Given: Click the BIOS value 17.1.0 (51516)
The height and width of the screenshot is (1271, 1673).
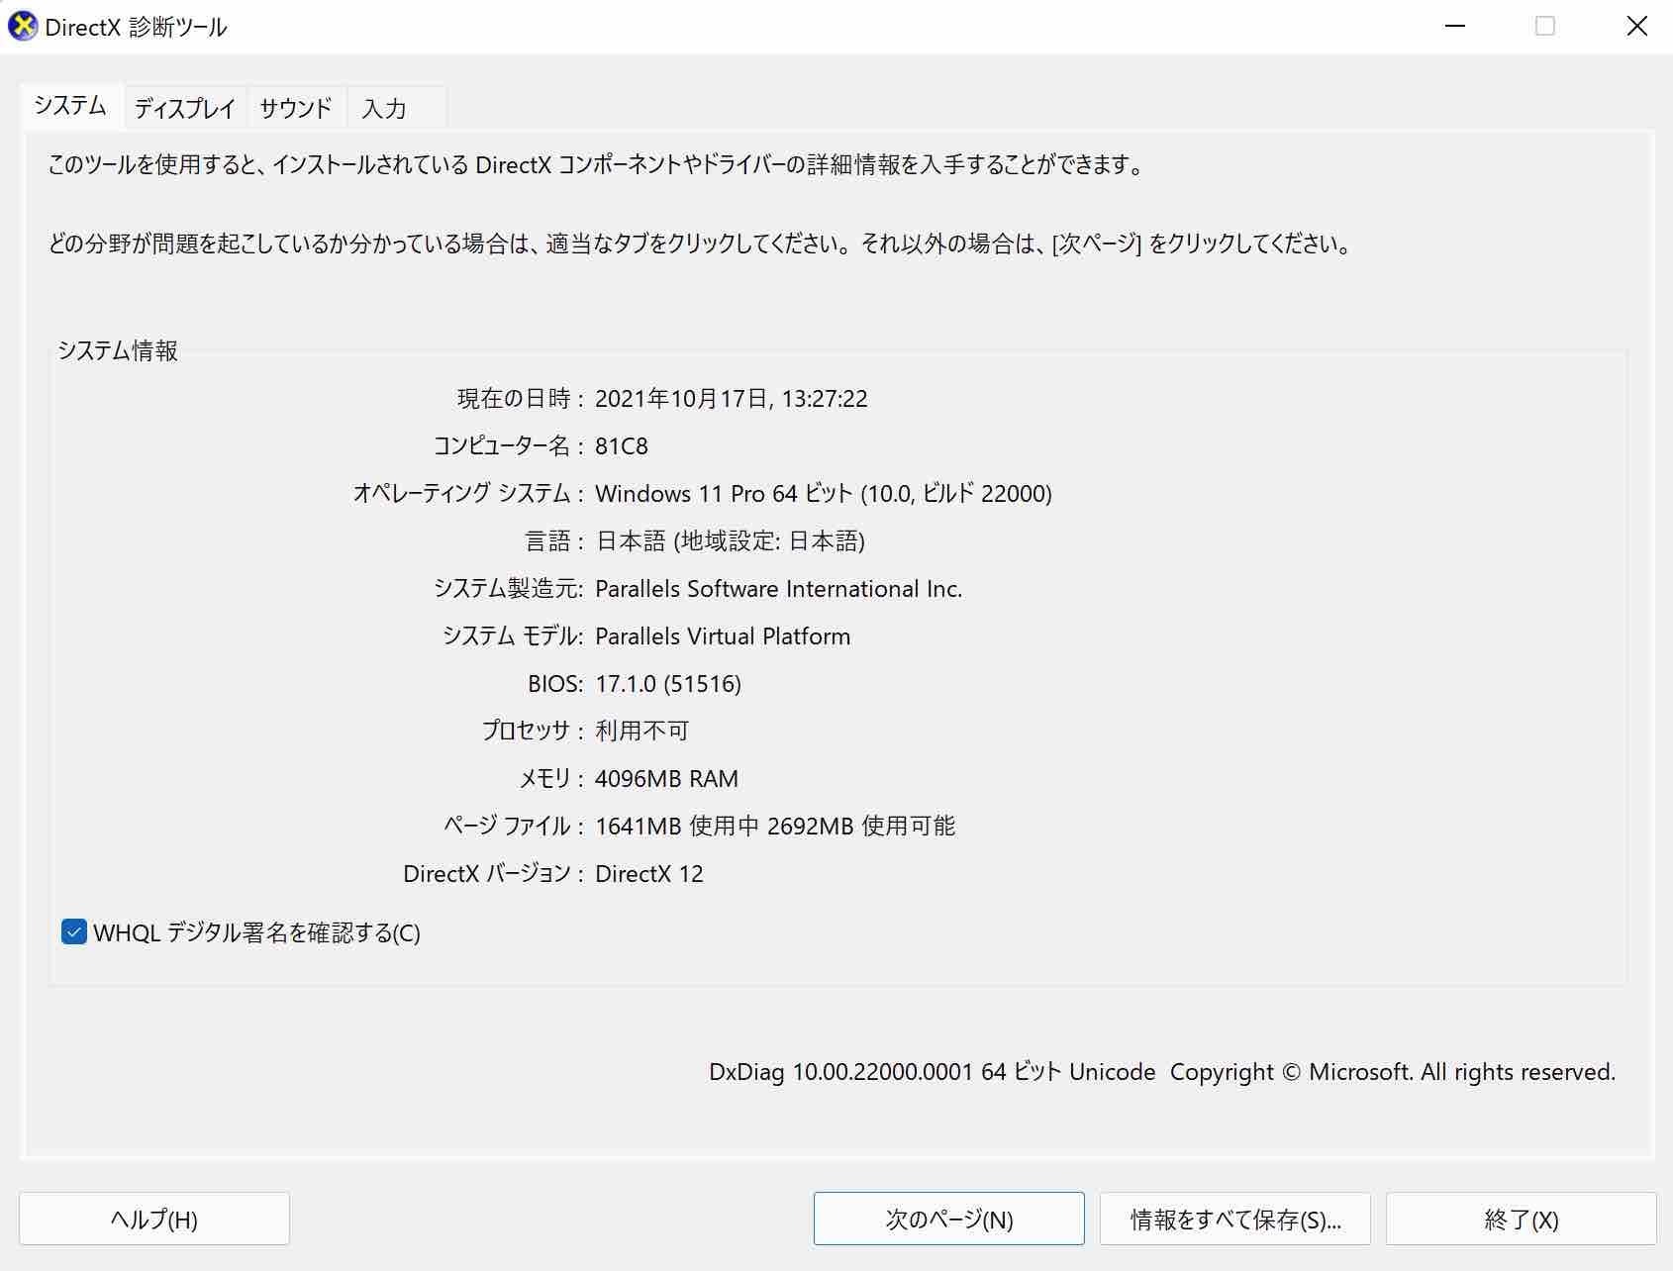Looking at the screenshot, I should [x=668, y=684].
